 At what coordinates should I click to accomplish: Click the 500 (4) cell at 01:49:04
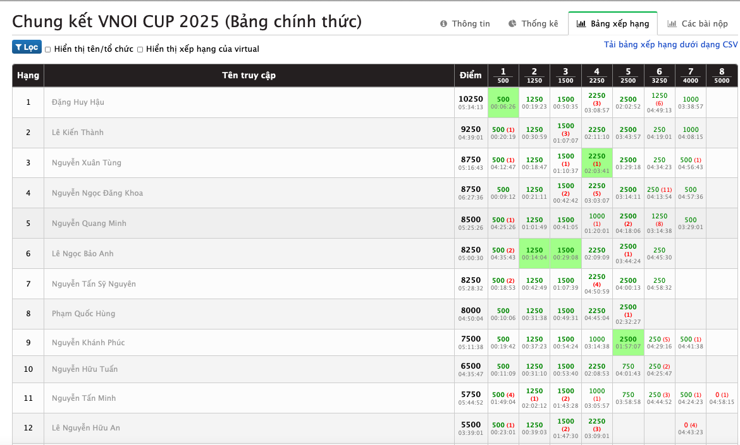(503, 398)
